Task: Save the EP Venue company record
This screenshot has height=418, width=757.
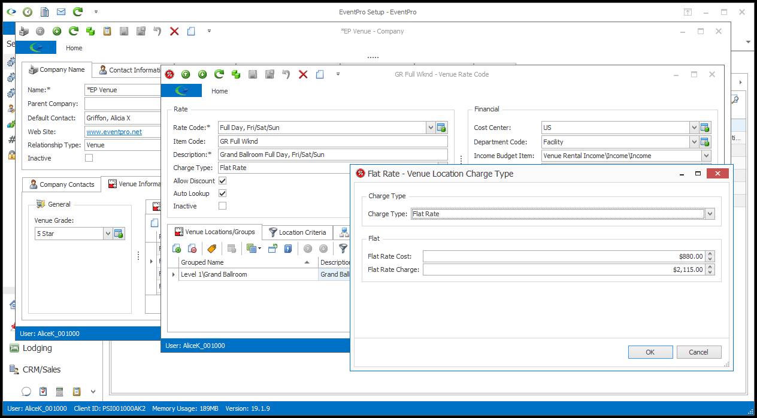Action: pos(124,31)
